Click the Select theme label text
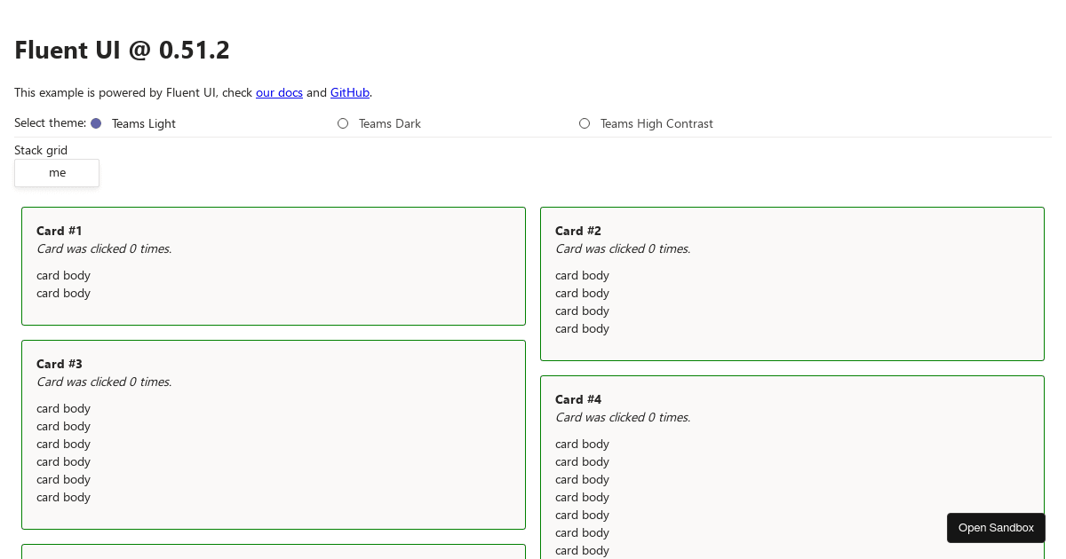 point(49,122)
